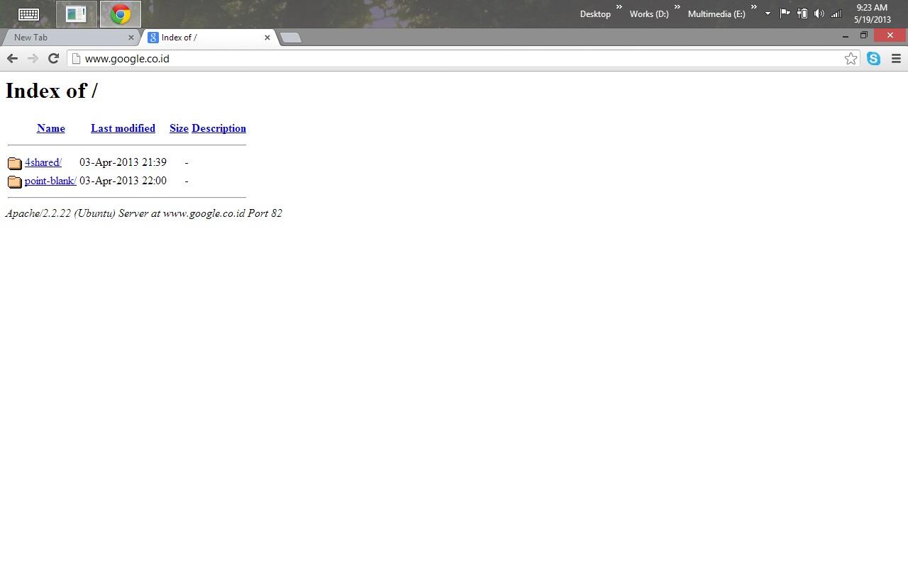Open the Desktop toolbar
Screen dimensions: 908x567
click(x=595, y=14)
